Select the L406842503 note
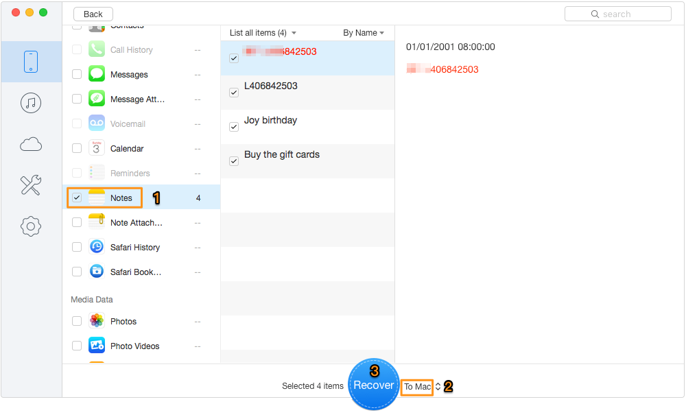Screen dimensions: 686x417 (307, 93)
